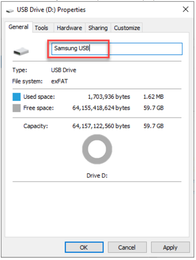Click the blue Used space color square
Screen dimensions: 196x260
pyautogui.click(x=16, y=97)
